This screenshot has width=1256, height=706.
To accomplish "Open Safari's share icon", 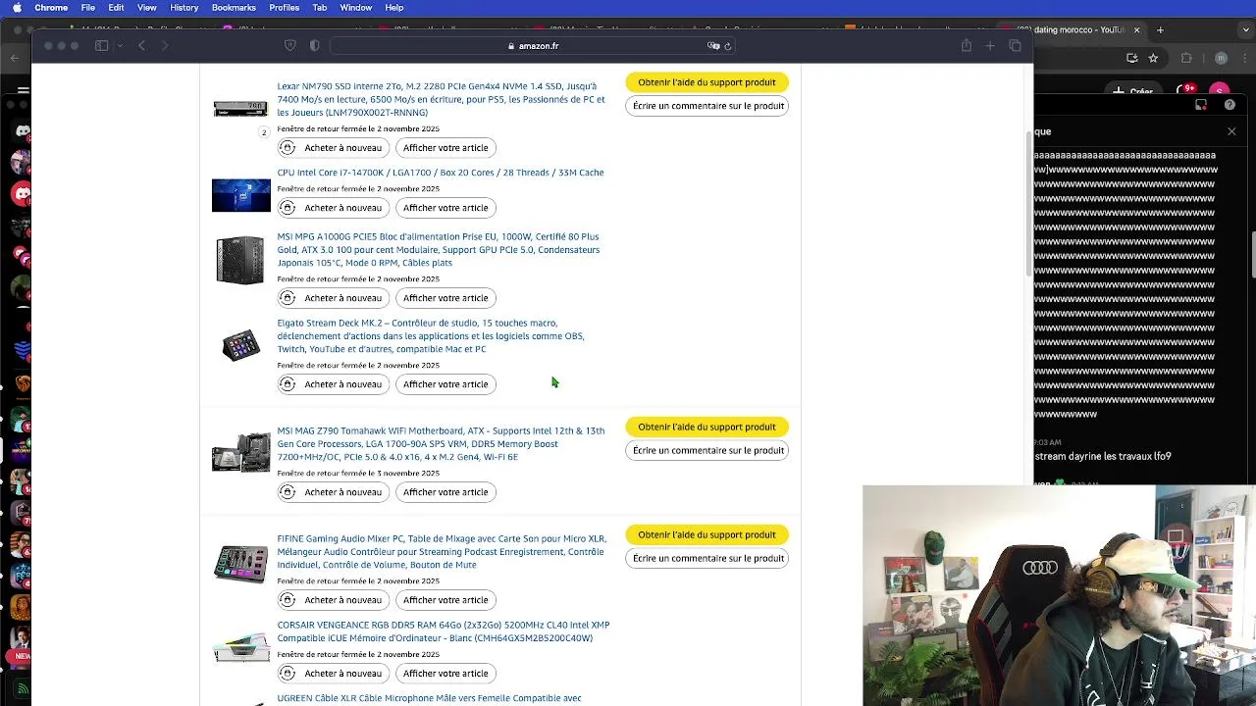I will [x=967, y=46].
